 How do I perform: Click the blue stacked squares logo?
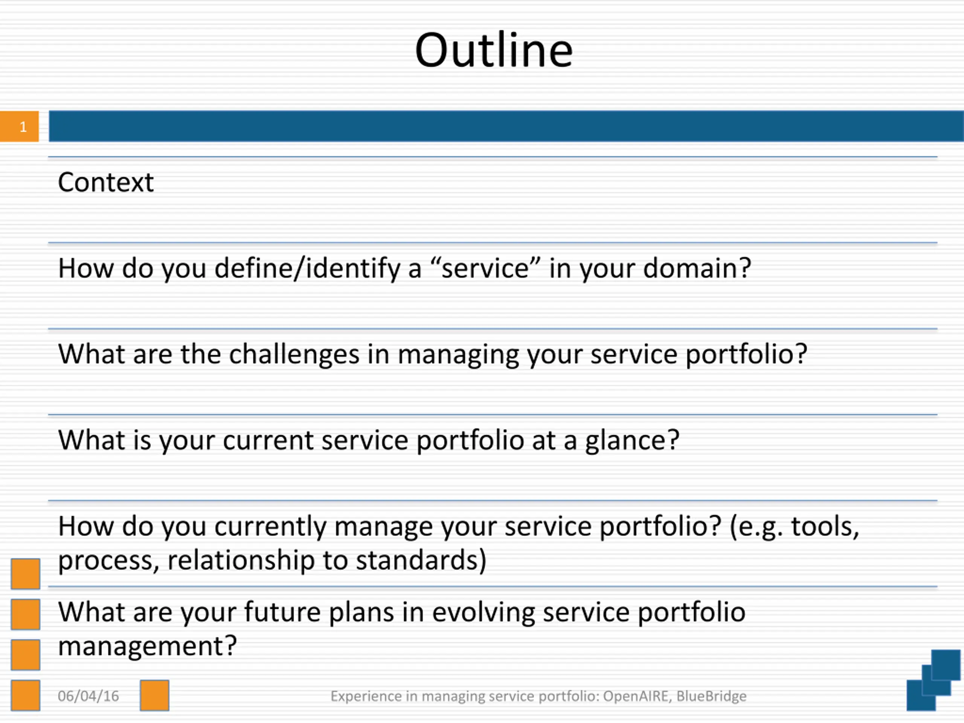[934, 680]
